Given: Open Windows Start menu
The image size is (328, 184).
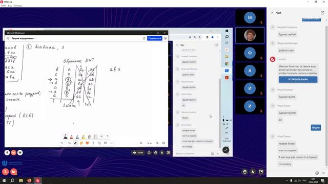Looking at the screenshot, I should click(x=4, y=180).
